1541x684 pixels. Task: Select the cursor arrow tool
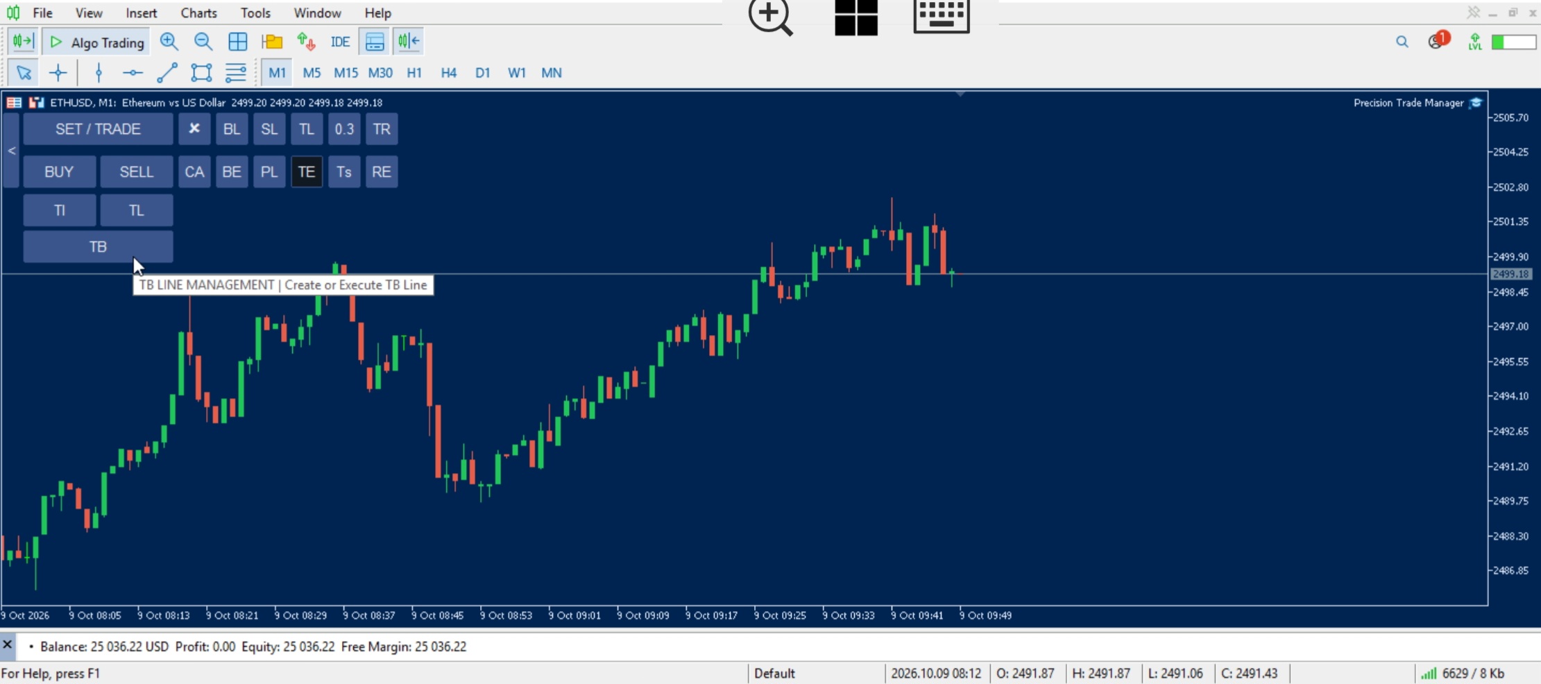(x=24, y=72)
